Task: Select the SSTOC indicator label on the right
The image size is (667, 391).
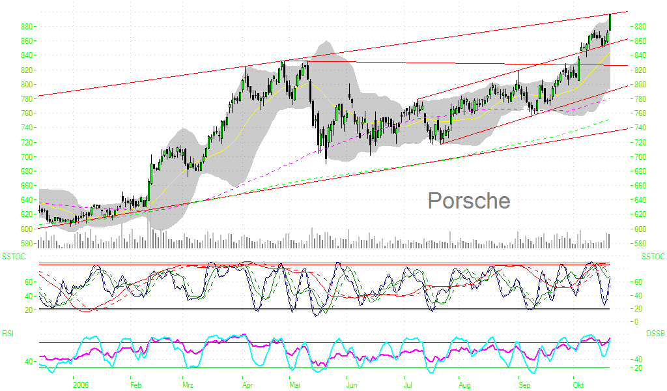Action: point(653,257)
